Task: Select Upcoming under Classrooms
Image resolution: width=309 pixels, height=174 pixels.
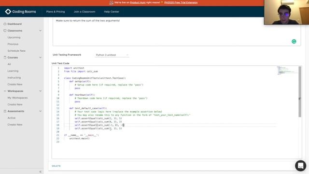Action: tap(14, 37)
